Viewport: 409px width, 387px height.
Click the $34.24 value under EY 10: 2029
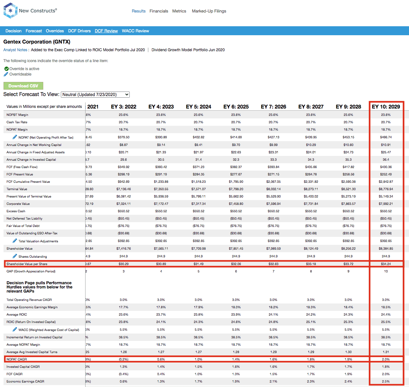[386, 264]
